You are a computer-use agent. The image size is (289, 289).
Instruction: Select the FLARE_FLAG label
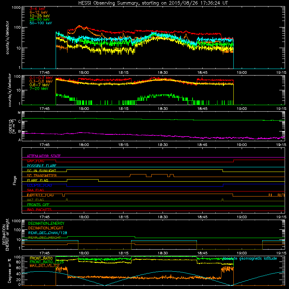coord(38,180)
